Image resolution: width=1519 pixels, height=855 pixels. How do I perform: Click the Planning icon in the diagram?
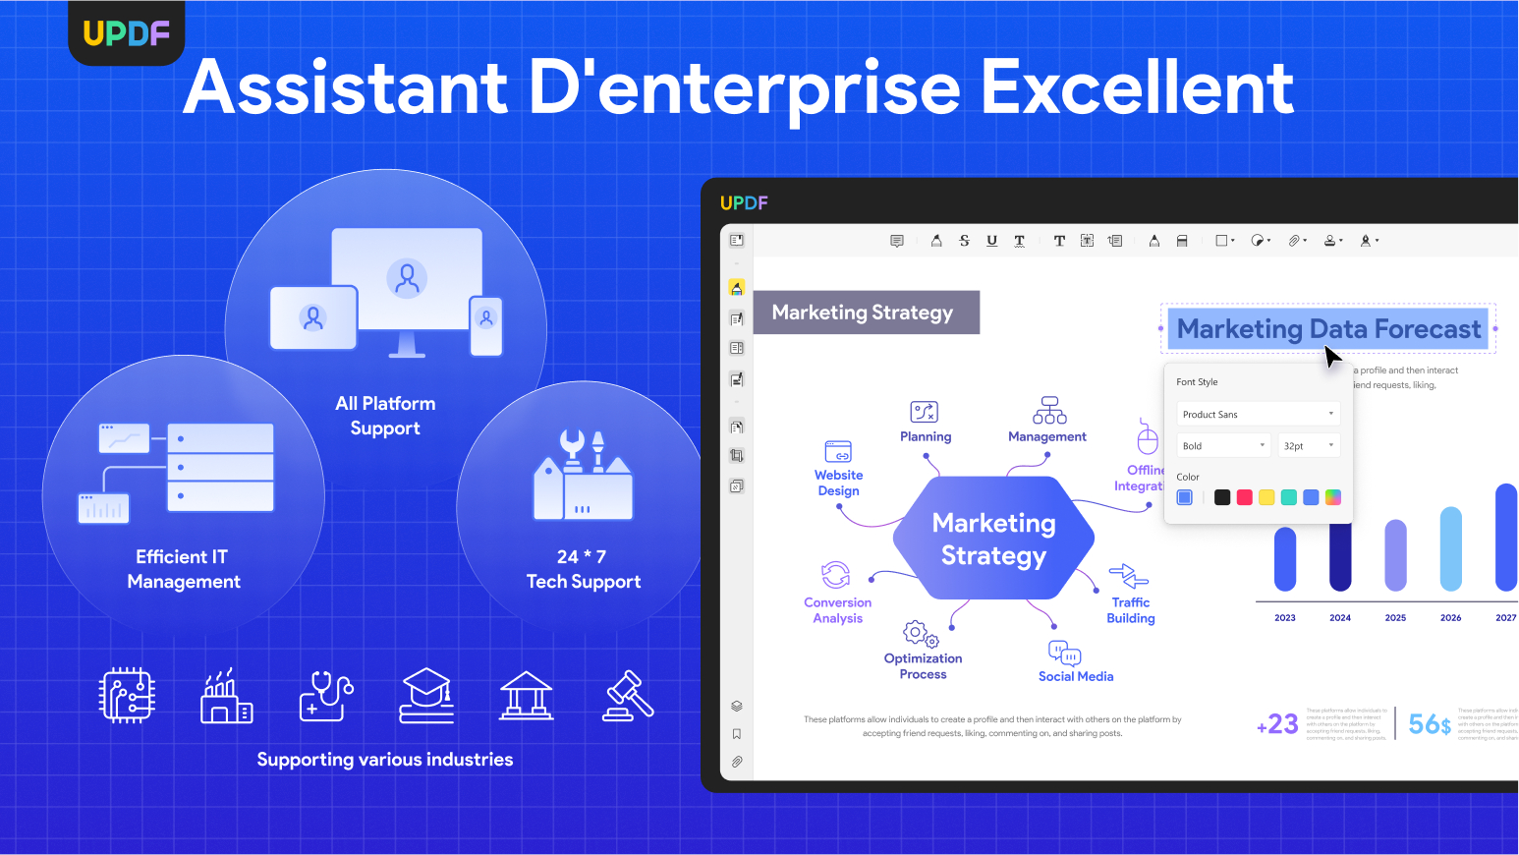coord(925,412)
